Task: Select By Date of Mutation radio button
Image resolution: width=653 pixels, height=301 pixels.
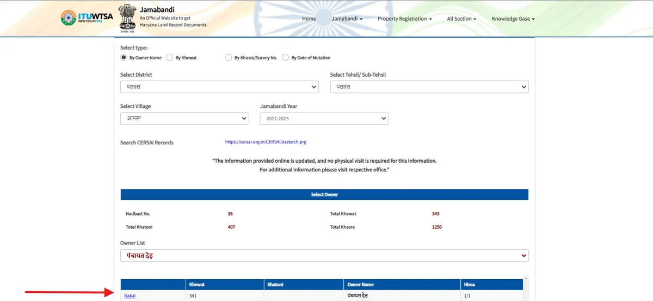Action: pos(286,57)
